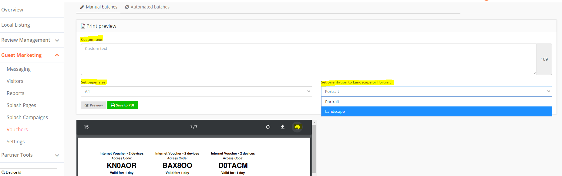Click the Set paper size label
562x176 pixels.
pos(93,82)
